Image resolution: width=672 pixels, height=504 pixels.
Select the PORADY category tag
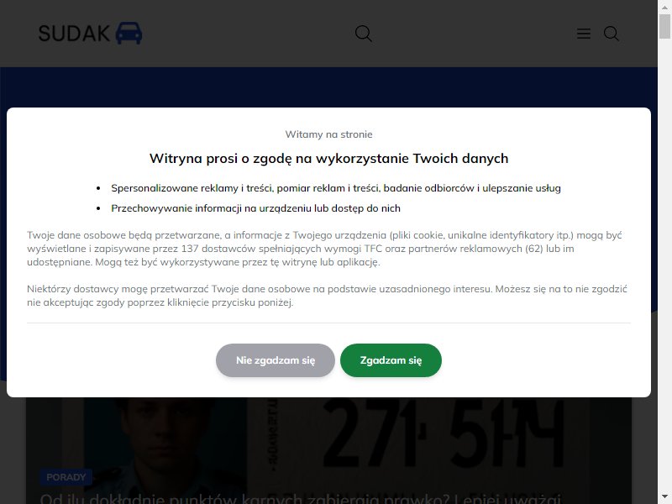click(66, 477)
